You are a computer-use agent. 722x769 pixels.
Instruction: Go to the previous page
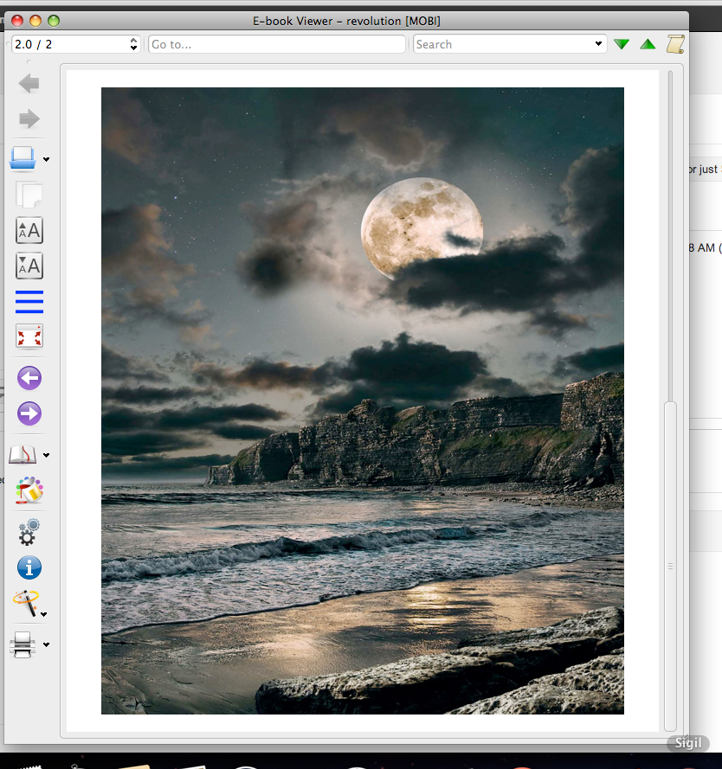(x=29, y=378)
